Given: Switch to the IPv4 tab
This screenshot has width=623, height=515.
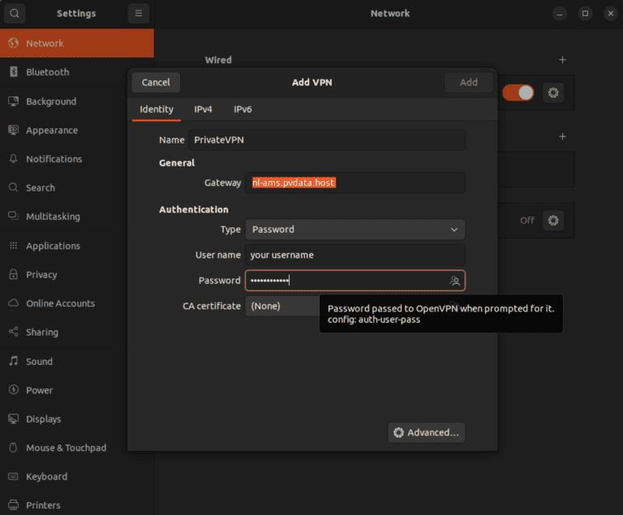Looking at the screenshot, I should pos(203,109).
